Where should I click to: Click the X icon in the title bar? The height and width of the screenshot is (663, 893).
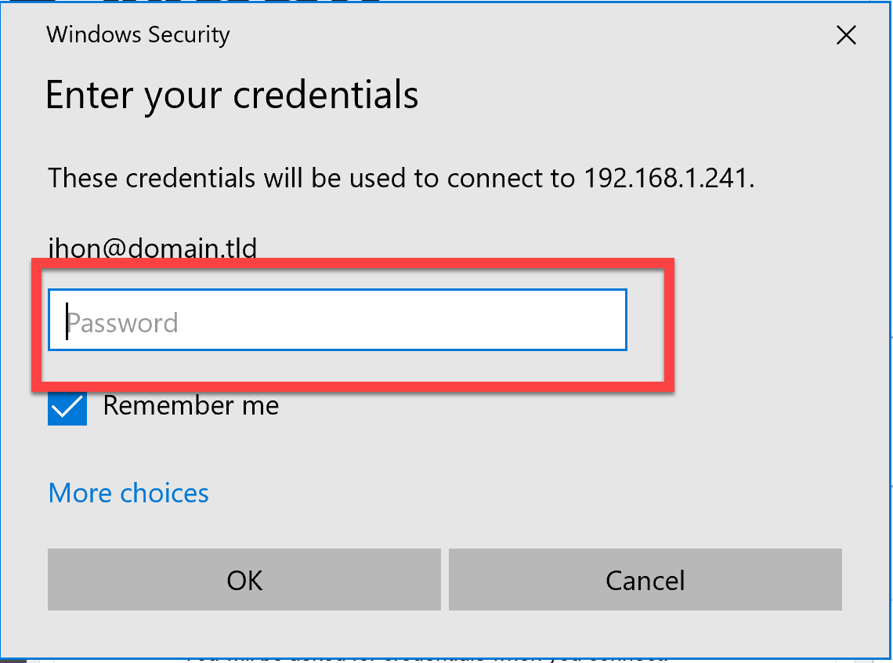[846, 35]
